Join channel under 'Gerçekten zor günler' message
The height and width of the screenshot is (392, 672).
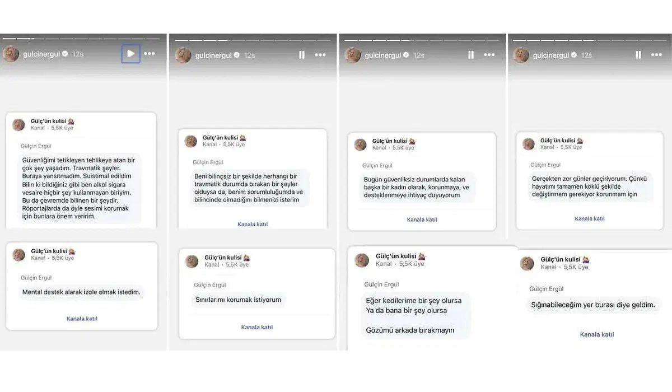(590, 218)
